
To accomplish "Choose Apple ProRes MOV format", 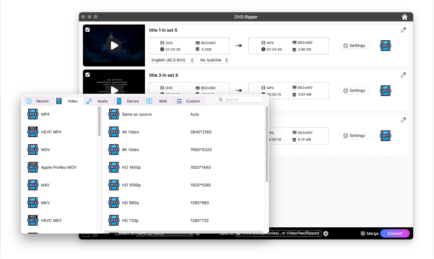I will tap(58, 167).
